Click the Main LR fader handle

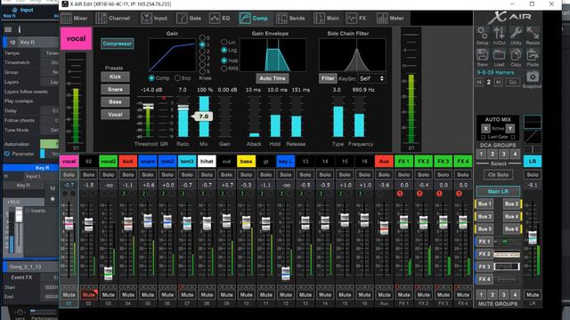(x=533, y=237)
